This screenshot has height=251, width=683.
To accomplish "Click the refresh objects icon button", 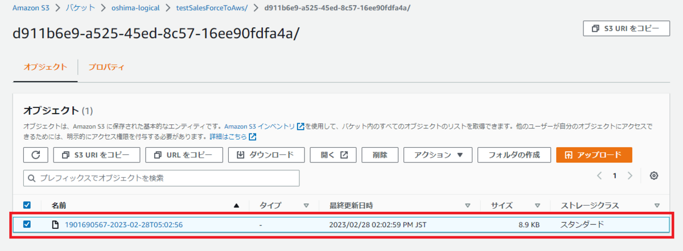I will [36, 154].
